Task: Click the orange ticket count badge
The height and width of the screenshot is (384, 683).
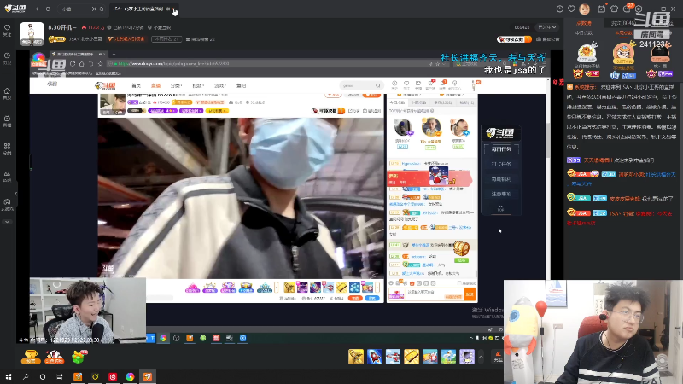Action: pos(514,39)
